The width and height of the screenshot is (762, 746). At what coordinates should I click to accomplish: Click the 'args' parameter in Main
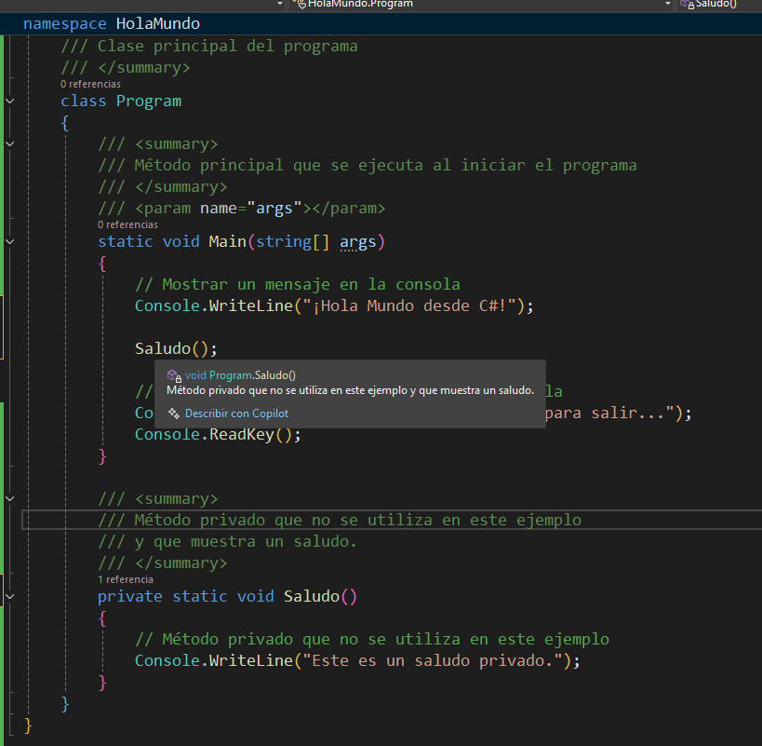click(x=357, y=242)
